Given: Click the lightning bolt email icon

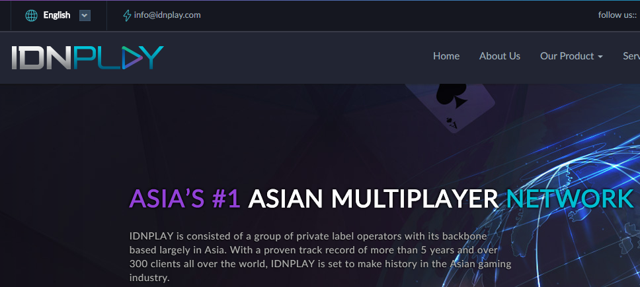Looking at the screenshot, I should (x=127, y=15).
